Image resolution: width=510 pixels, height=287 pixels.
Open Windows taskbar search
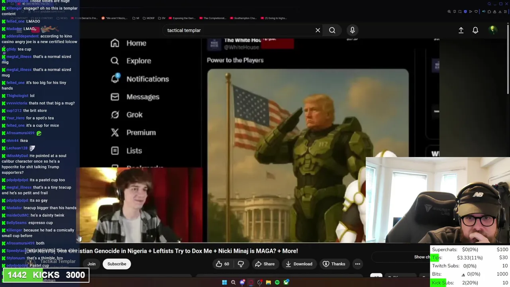(233, 282)
